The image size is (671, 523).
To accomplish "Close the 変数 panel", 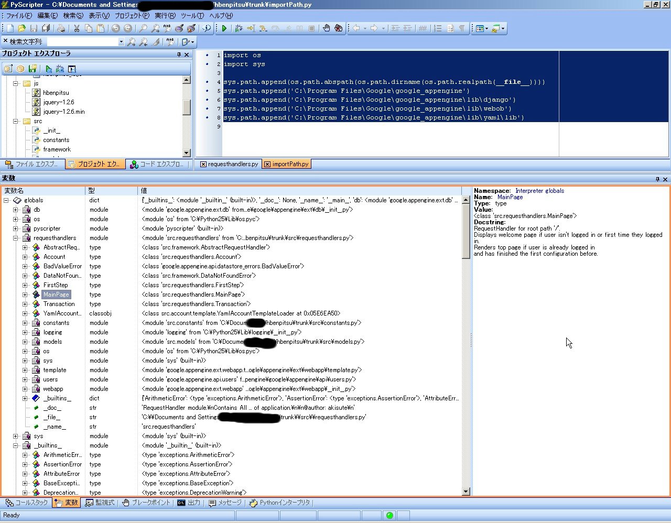I will [665, 179].
